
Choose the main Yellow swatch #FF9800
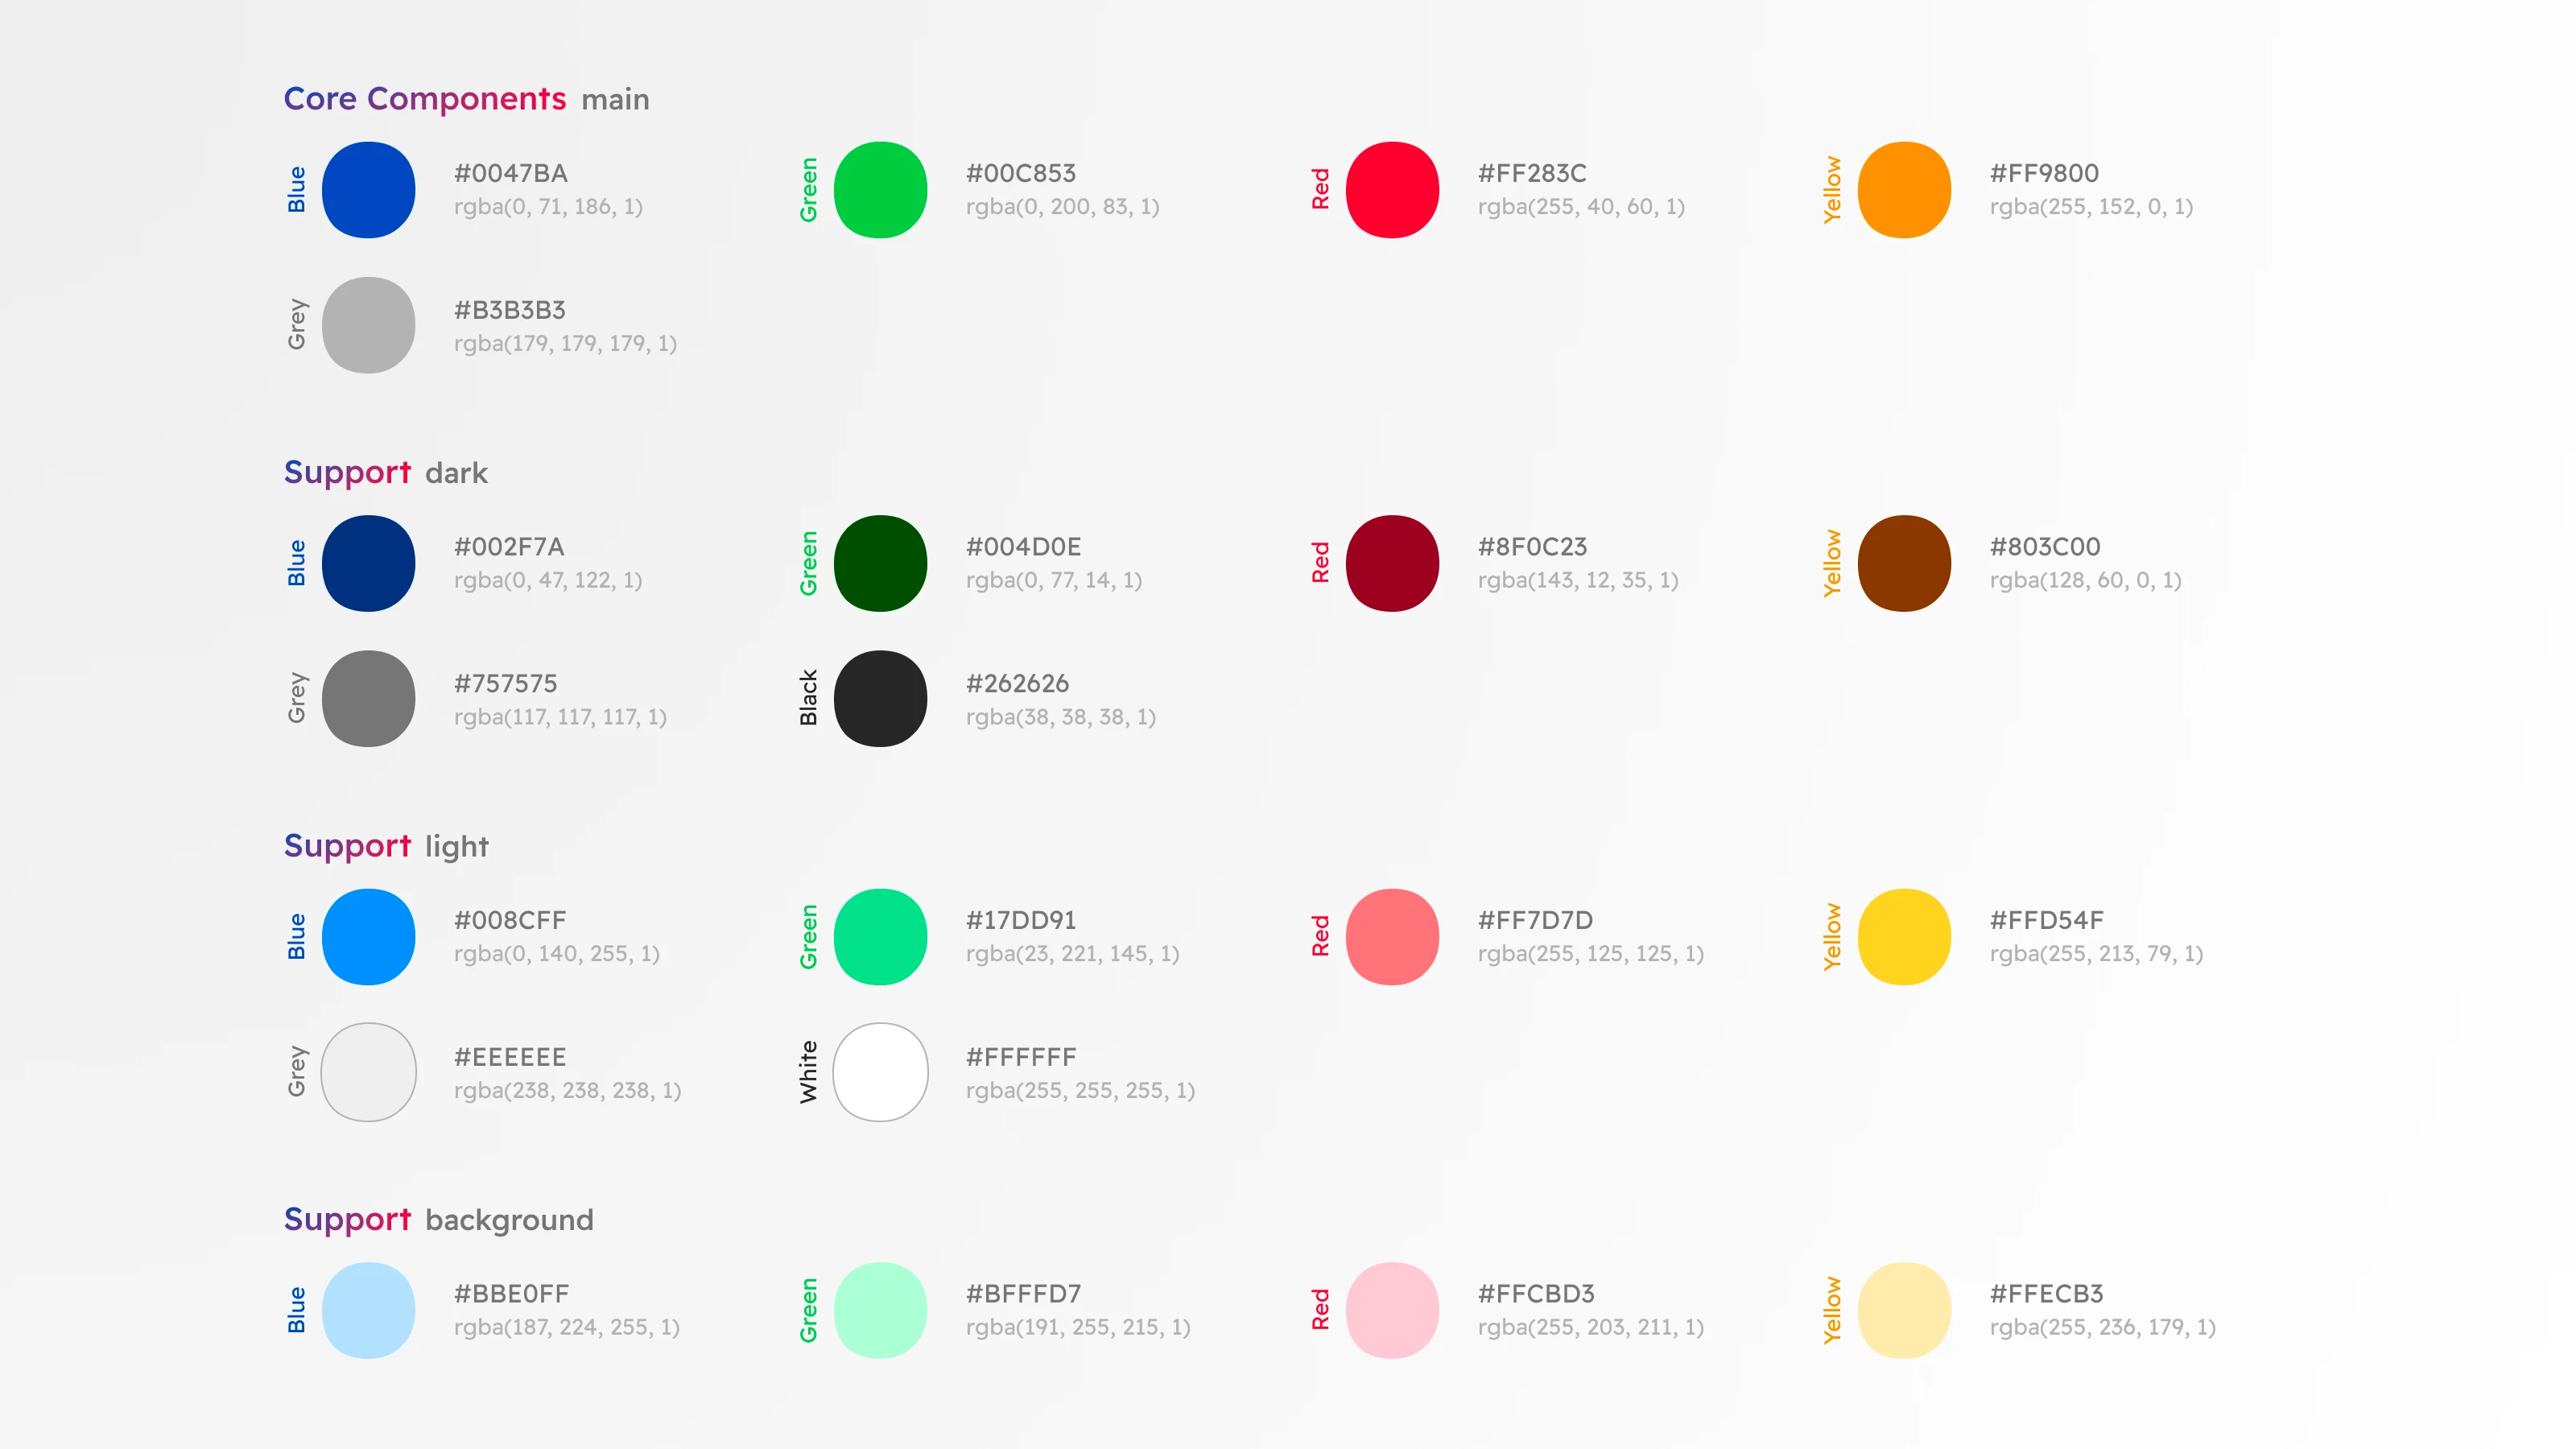1904,190
